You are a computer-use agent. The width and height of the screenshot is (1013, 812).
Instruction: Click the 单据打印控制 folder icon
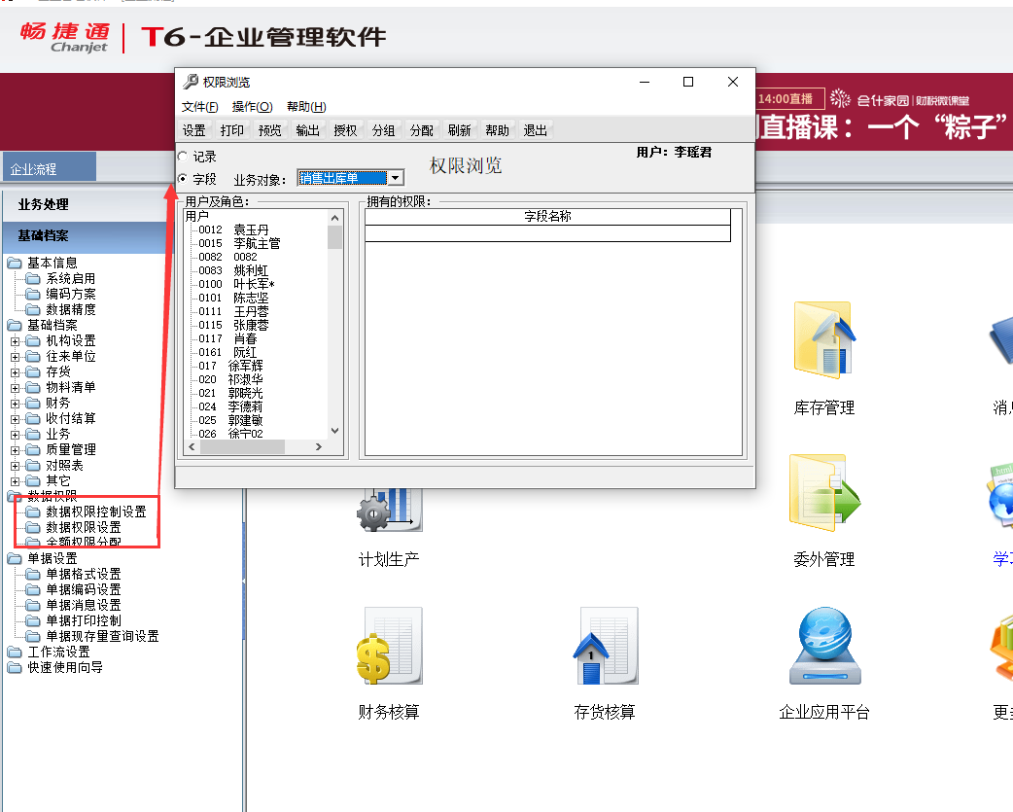[x=33, y=620]
